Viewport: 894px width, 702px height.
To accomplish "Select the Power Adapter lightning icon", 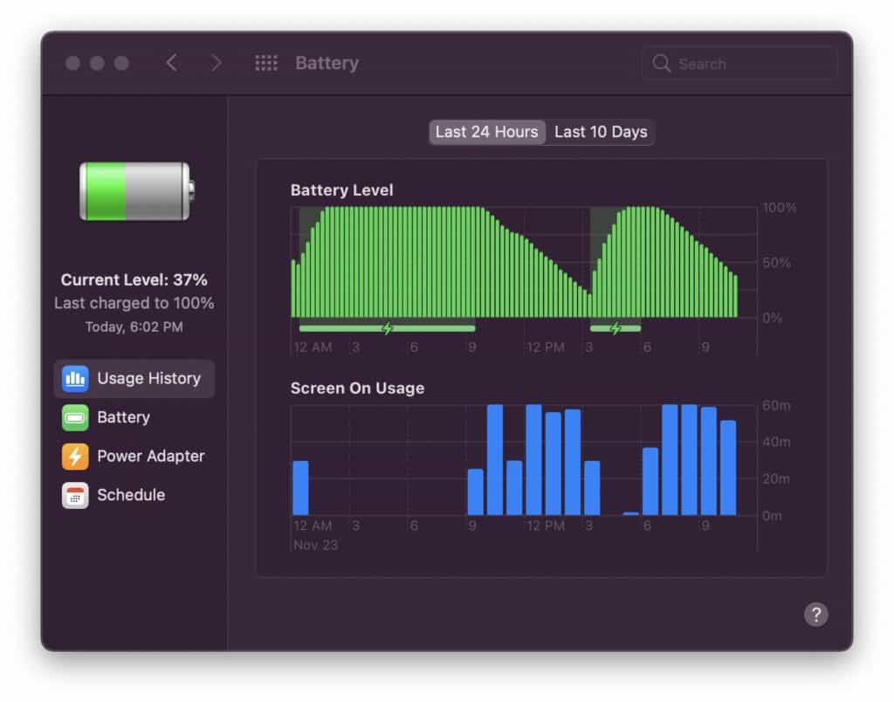I will (76, 456).
